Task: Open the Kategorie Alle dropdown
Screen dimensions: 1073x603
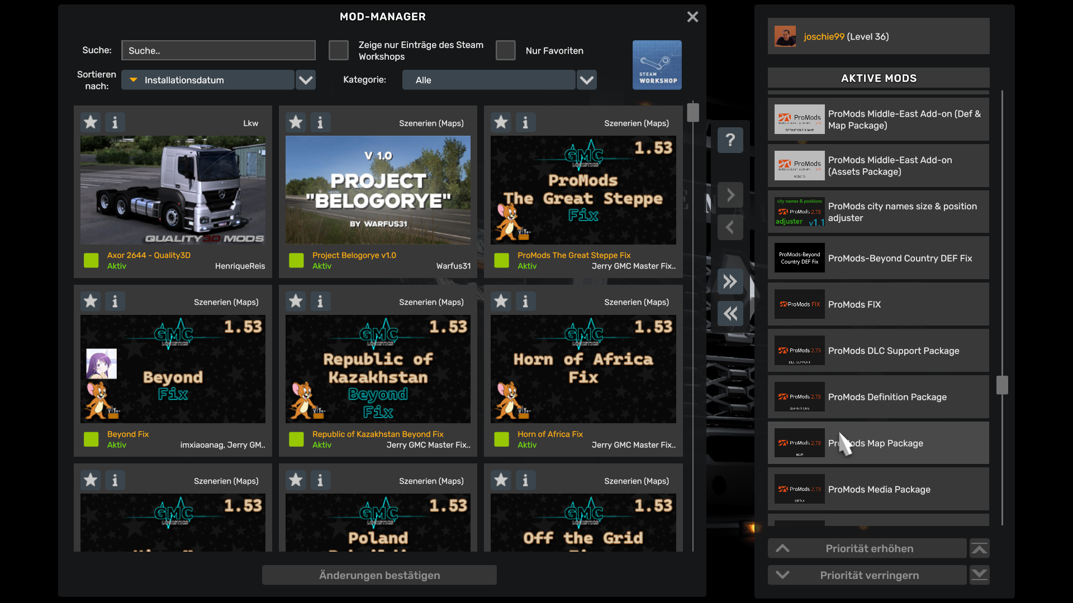Action: pos(488,80)
